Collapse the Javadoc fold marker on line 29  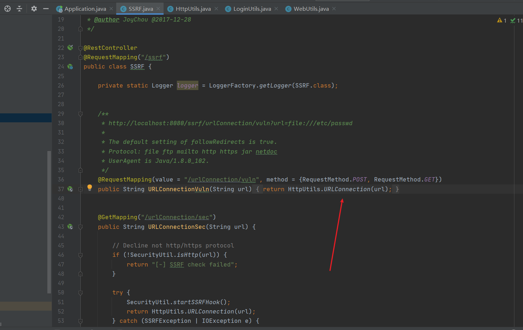click(x=81, y=114)
